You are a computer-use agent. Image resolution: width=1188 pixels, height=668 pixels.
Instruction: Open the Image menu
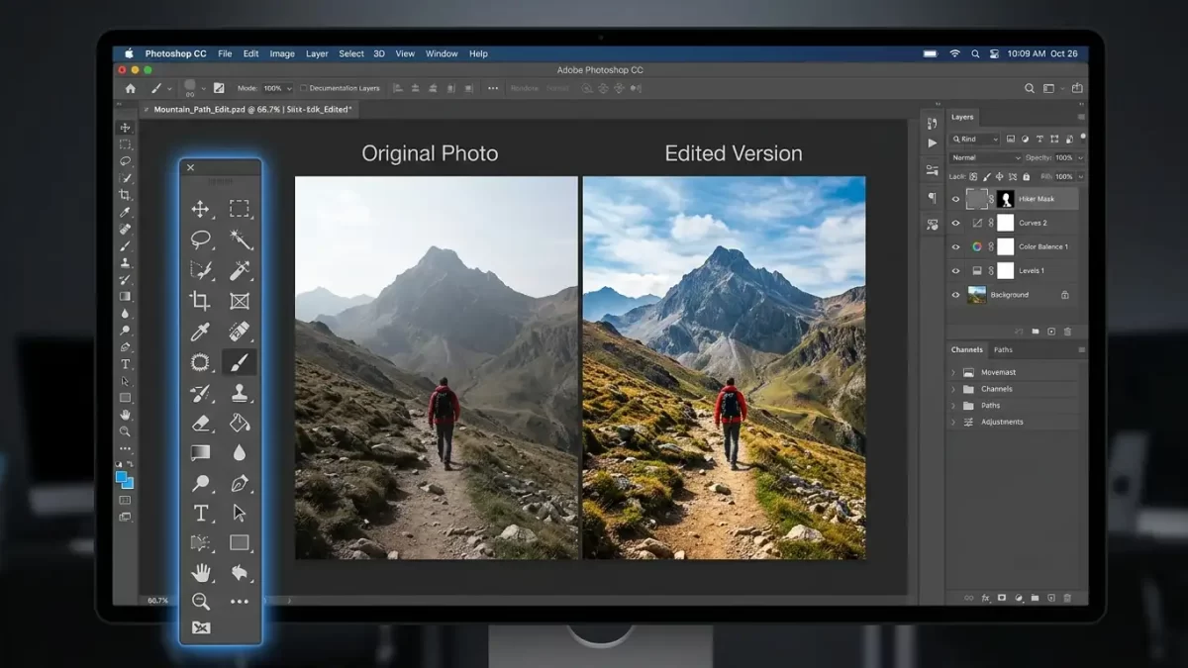coord(282,53)
